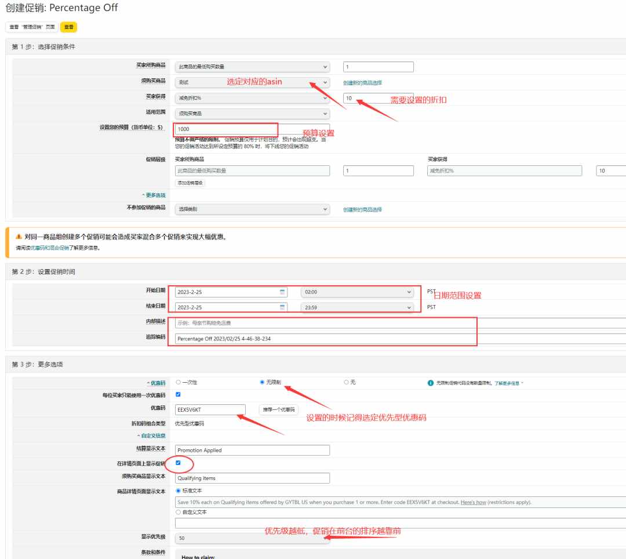
Task: Collapse the 优惠码 section expander
Action: (x=156, y=383)
